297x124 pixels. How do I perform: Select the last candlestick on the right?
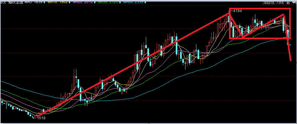point(290,45)
